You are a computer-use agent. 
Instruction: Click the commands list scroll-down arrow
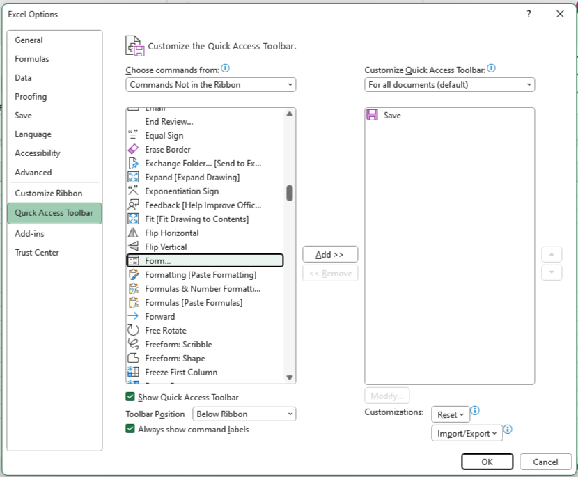point(289,377)
